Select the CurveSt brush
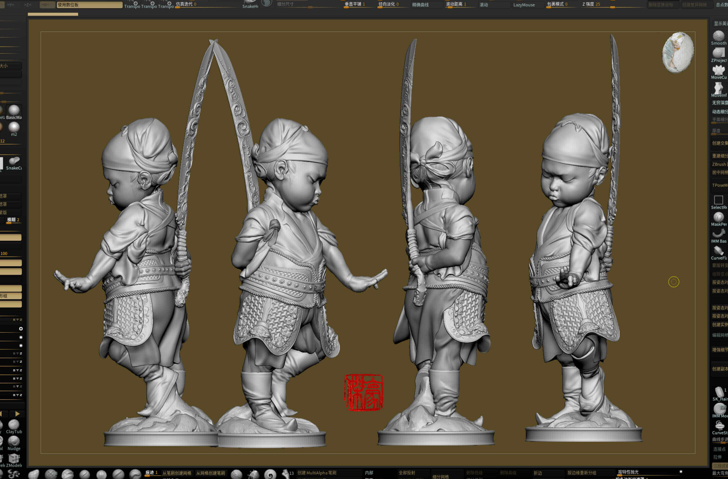This screenshot has height=479, width=728. 719,427
